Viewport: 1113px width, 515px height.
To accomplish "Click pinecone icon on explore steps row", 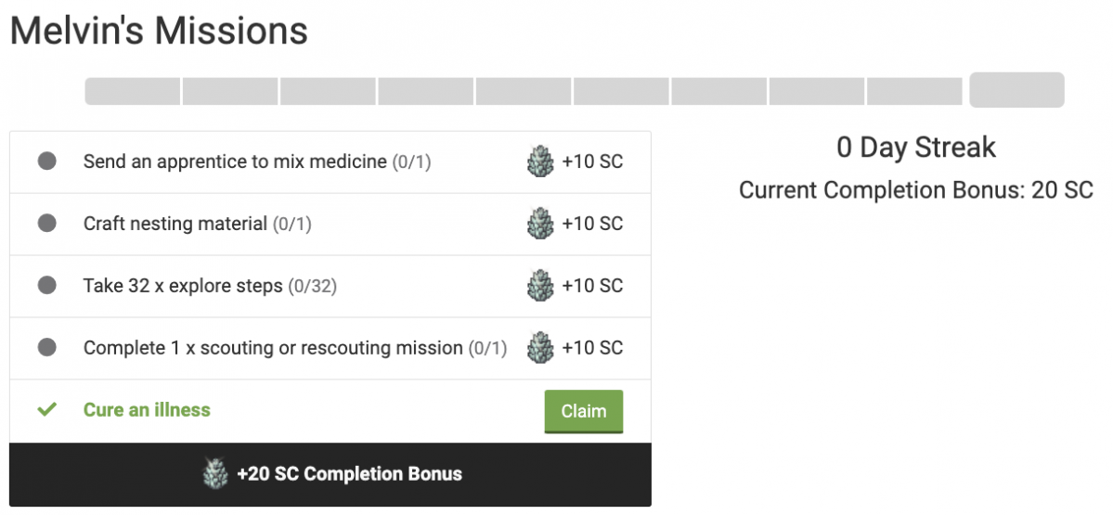I will (540, 286).
